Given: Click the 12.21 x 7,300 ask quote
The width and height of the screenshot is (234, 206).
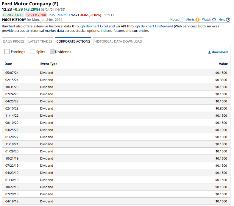Looking at the screenshot, I should (x=36, y=15).
